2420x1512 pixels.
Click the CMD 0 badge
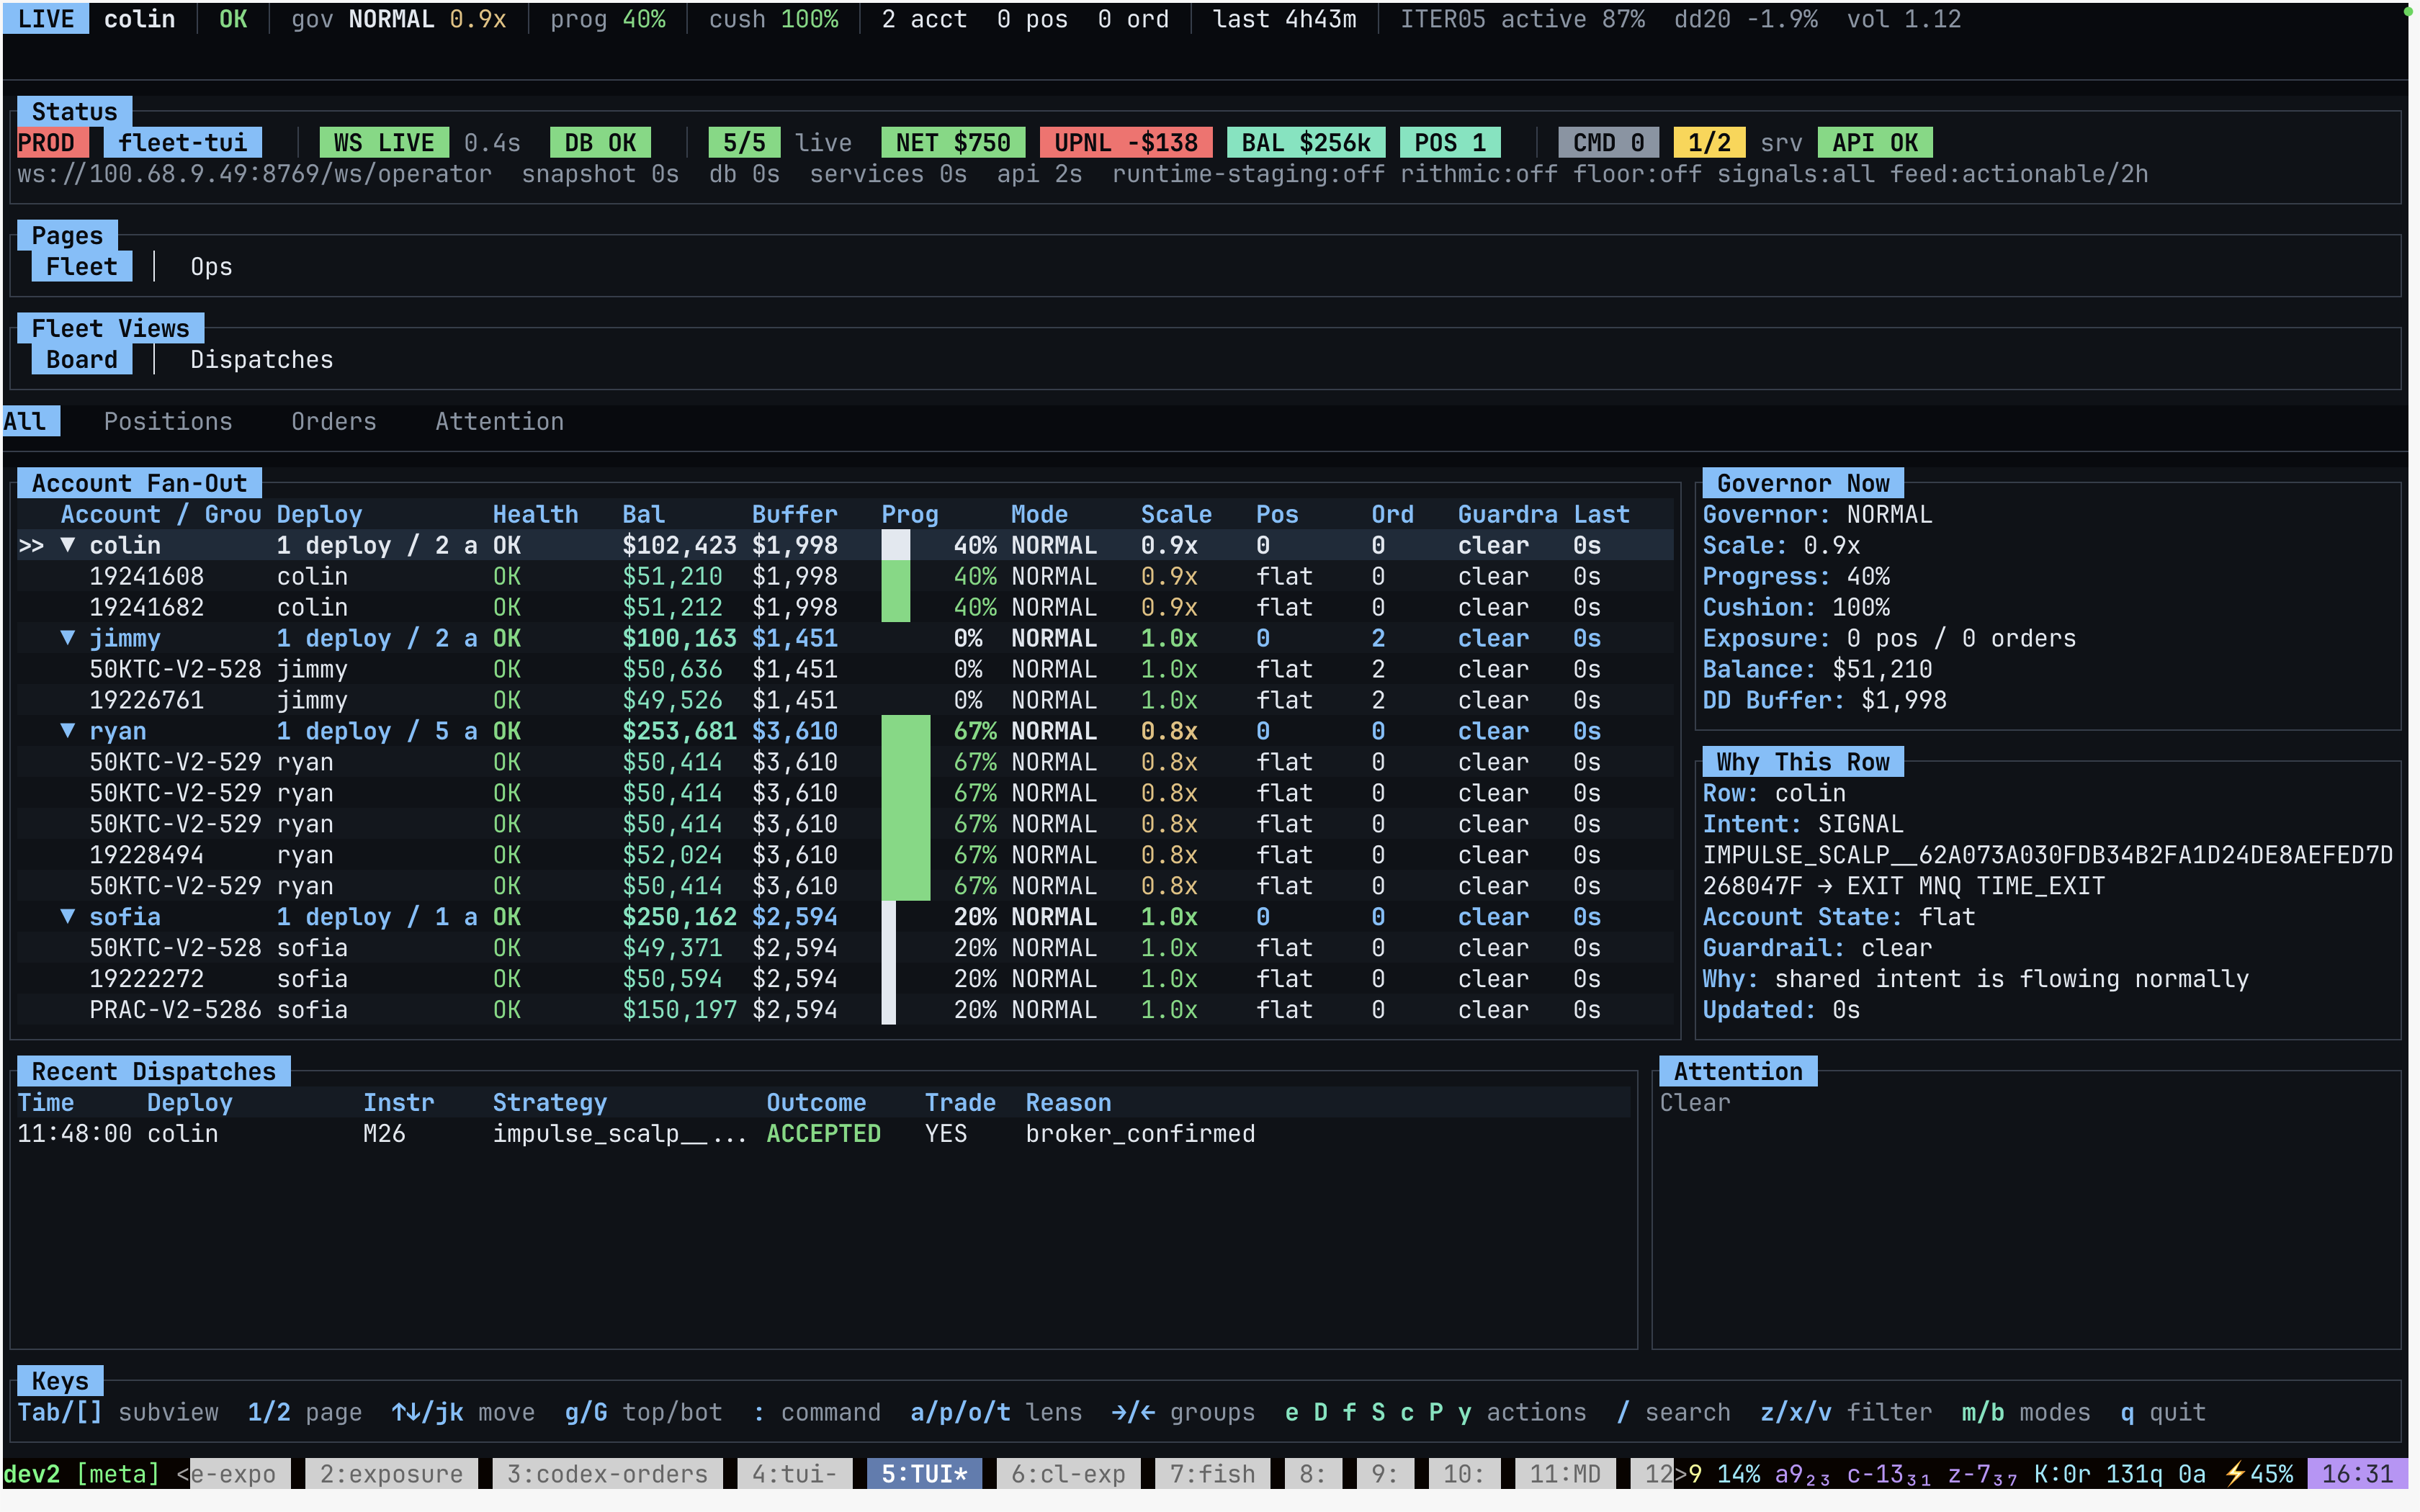1608,143
